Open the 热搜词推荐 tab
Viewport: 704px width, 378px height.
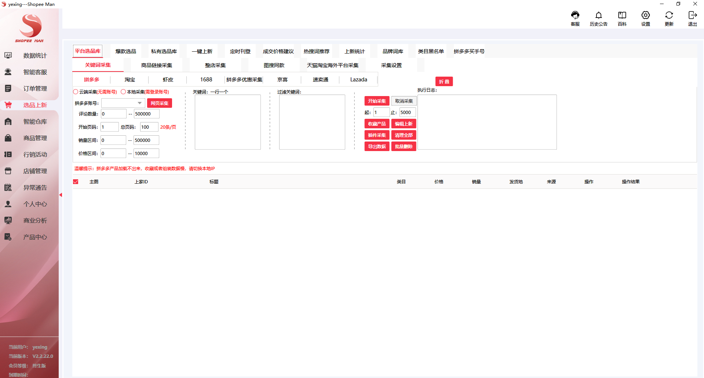tap(317, 51)
